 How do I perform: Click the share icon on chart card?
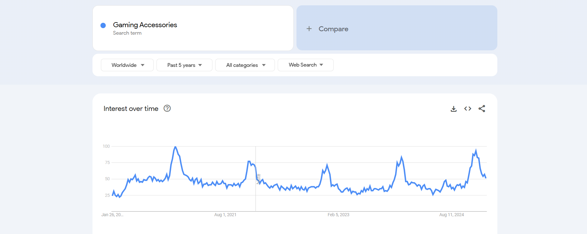point(482,109)
